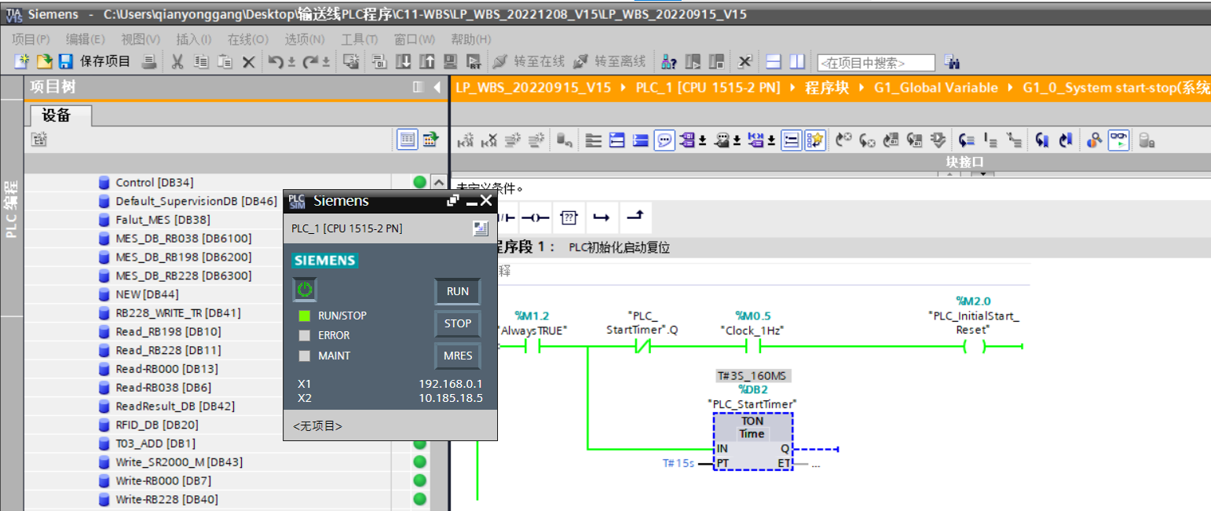1211x511 pixels.
Task: Open the undo history dropdown arrow
Action: click(291, 61)
